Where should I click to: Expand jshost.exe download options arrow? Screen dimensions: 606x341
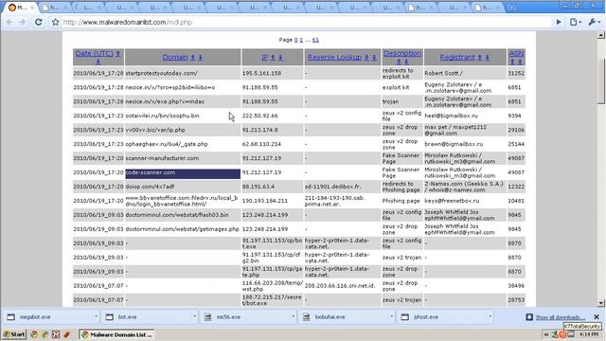tap(490, 316)
